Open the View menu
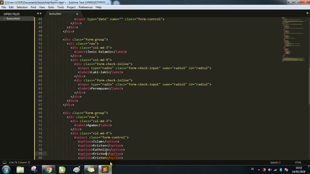This screenshot has height=174, width=310. click(x=42, y=7)
